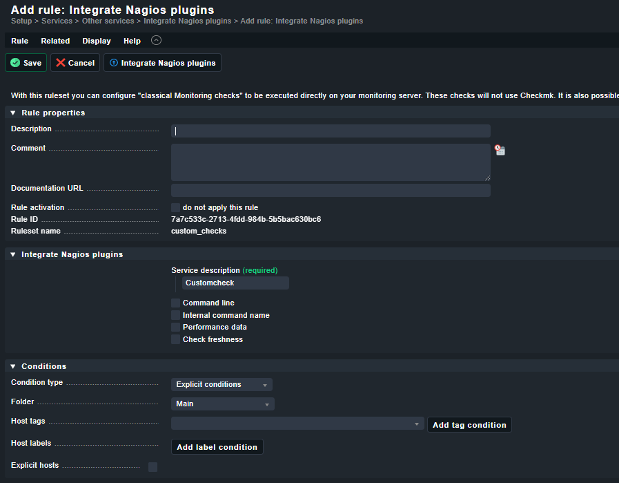Enable 'do not apply this rule'
Screen dimensions: 619x483
point(175,207)
